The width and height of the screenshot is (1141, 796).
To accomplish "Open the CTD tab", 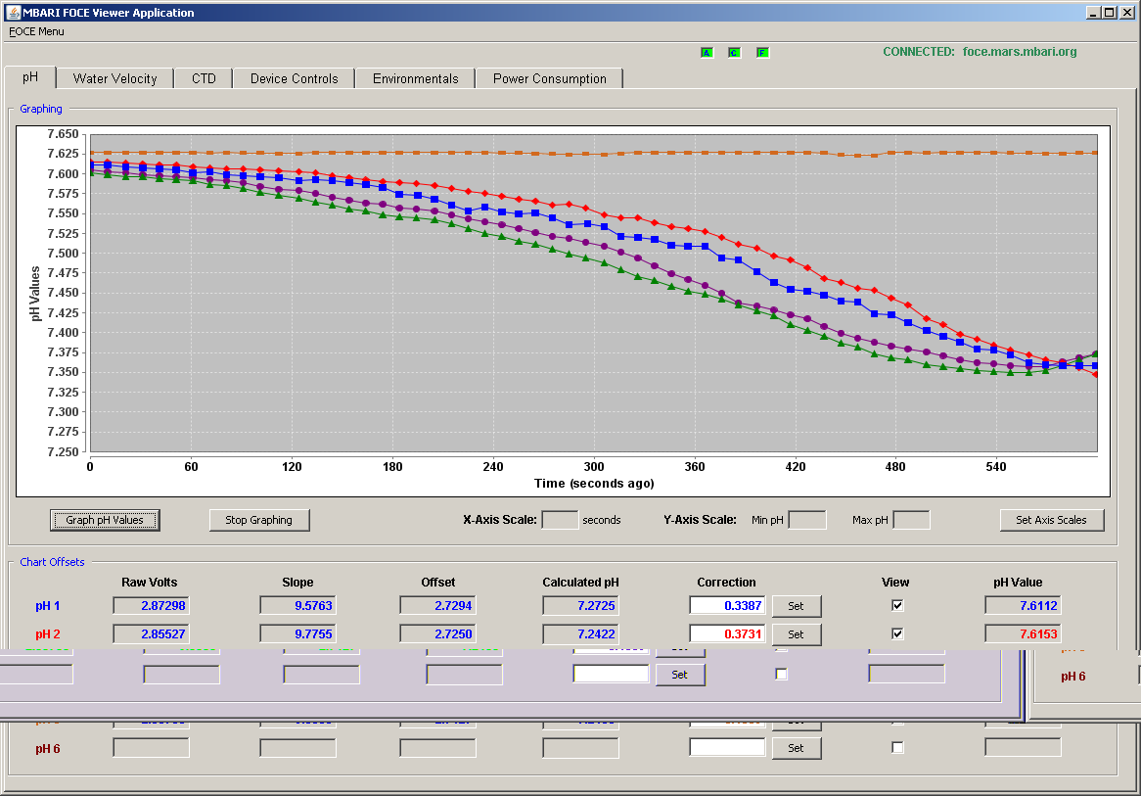I will pos(204,78).
